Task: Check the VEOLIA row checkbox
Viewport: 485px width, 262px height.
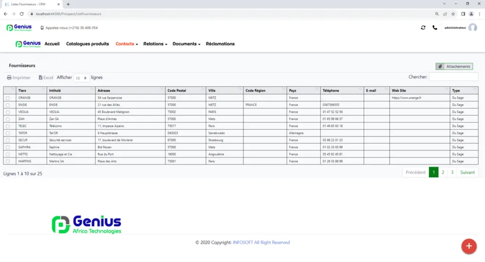Action: pyautogui.click(x=8, y=112)
